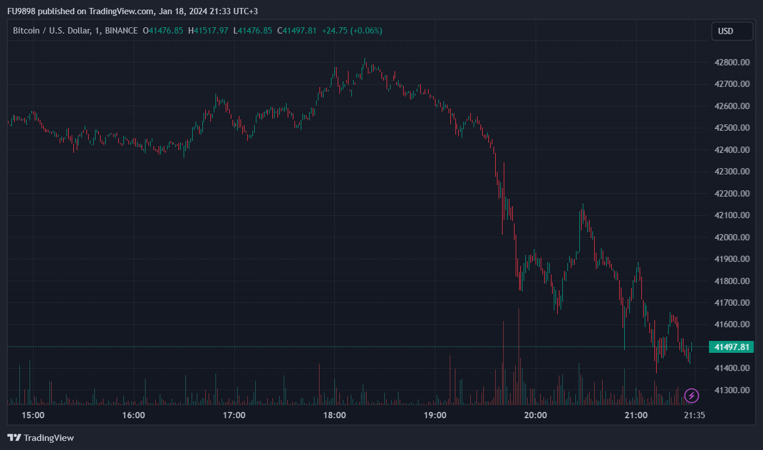
Task: Select the green 41497.81 current price label
Action: pos(731,347)
